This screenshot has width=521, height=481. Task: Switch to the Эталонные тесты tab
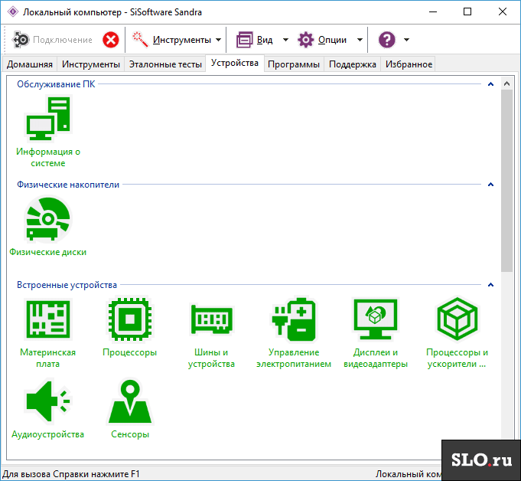pyautogui.click(x=165, y=64)
